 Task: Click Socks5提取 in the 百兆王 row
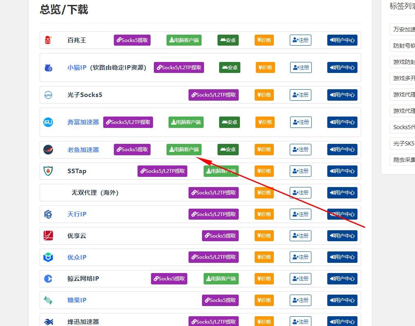tap(132, 40)
